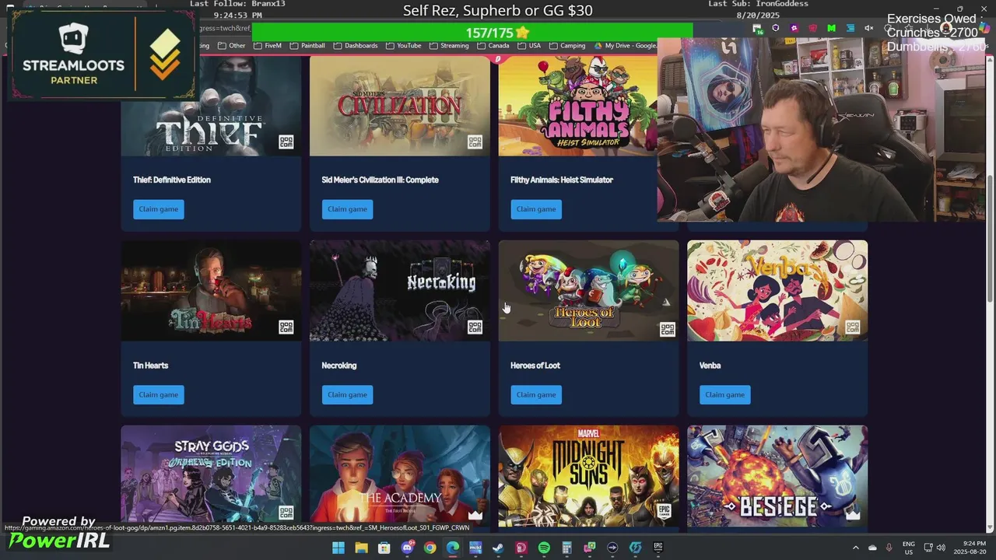
Task: Open the My Drive - Google bookmark
Action: coord(625,46)
